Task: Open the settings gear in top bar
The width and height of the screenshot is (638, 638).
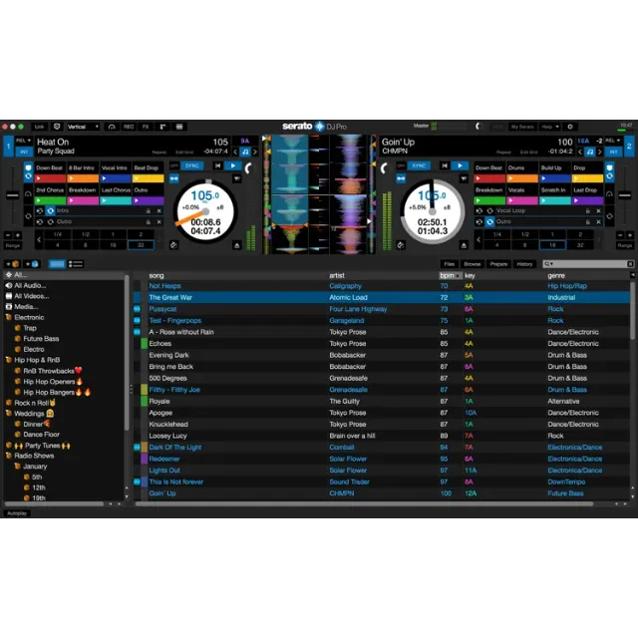Action: [x=569, y=127]
